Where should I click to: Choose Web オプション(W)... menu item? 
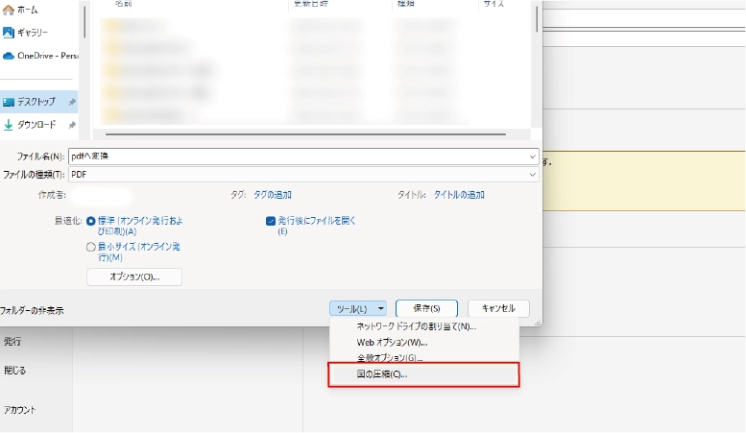(423, 342)
